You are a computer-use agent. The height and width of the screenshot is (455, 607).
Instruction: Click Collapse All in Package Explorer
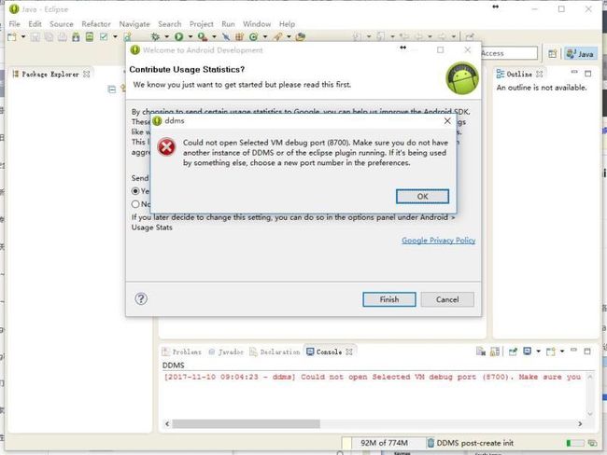(112, 90)
